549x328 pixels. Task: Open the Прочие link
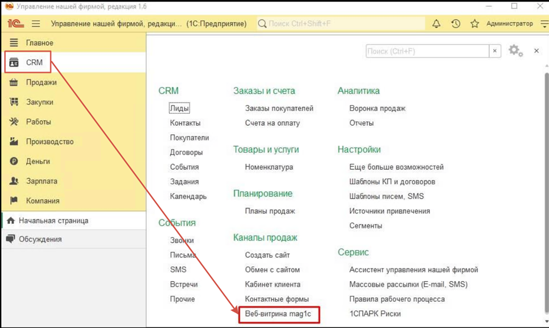point(182,299)
